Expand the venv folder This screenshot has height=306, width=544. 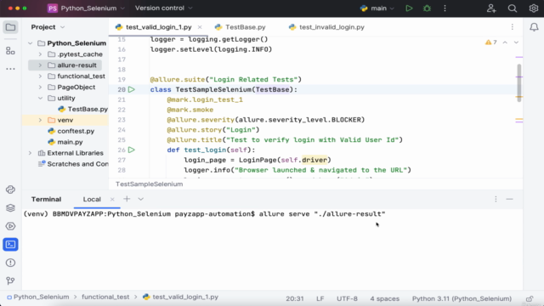click(40, 120)
